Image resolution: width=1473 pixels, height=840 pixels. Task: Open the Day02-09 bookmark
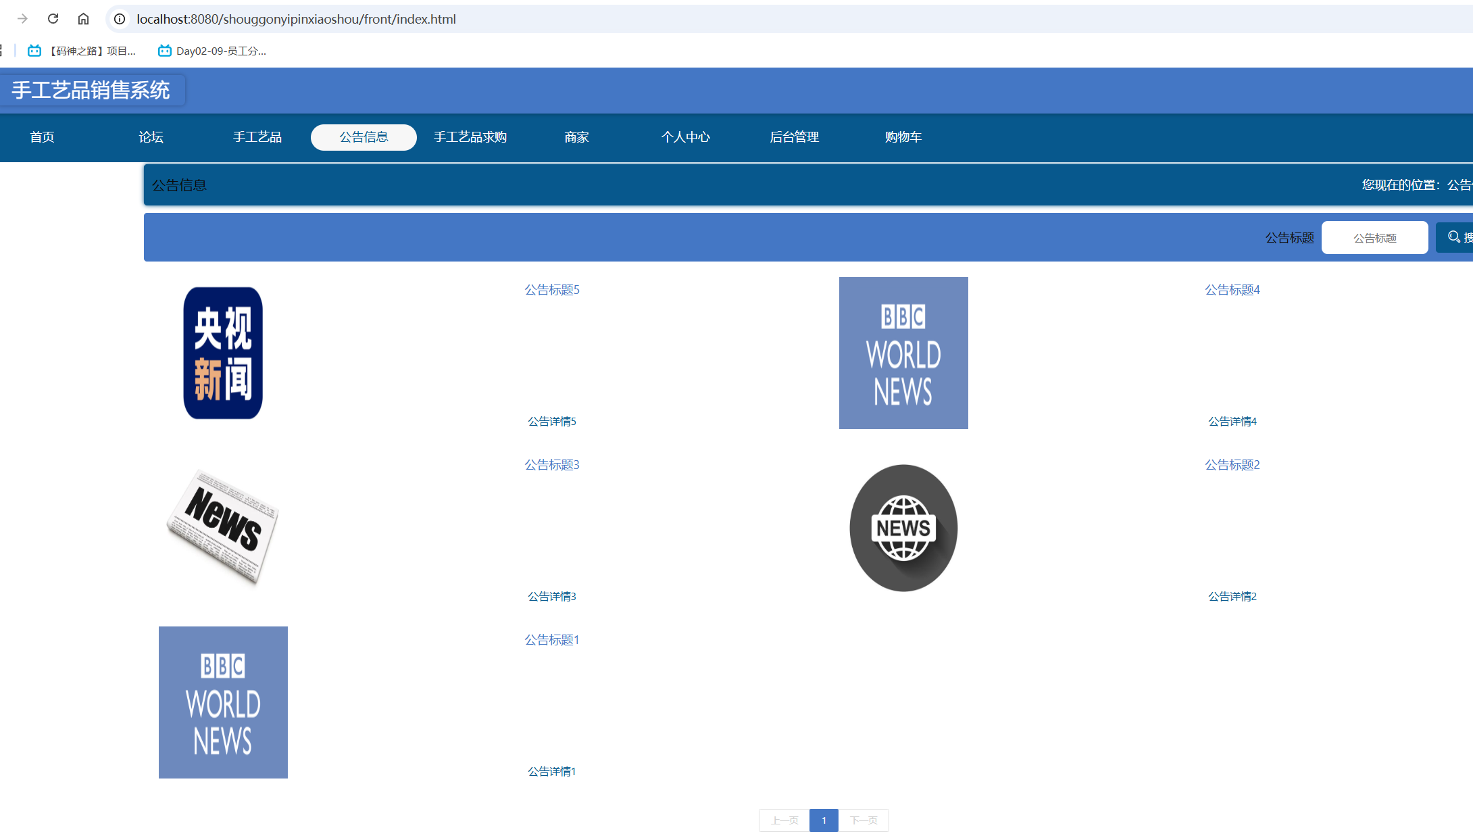click(x=212, y=51)
